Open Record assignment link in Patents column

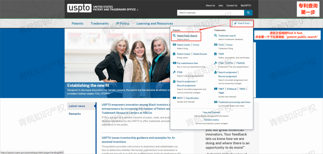186,86
